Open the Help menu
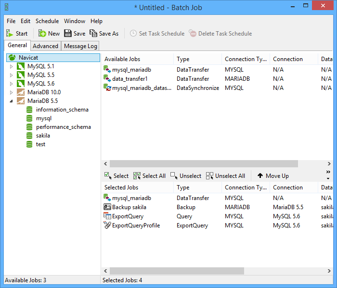 click(96, 21)
